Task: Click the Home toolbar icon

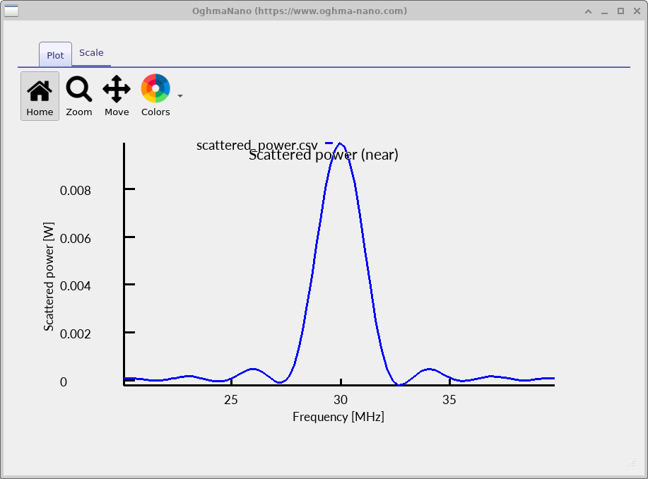Action: pos(40,96)
